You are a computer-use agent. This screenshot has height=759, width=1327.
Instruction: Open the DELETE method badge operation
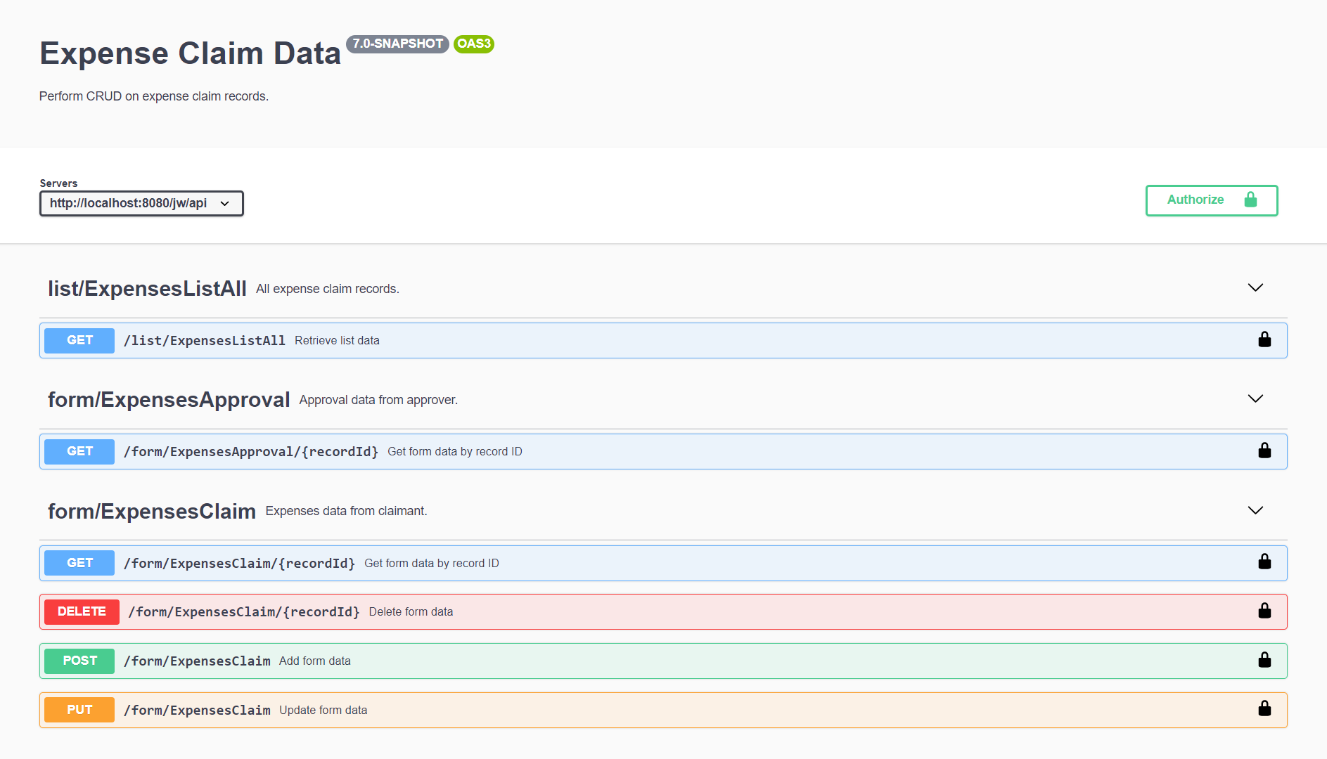(82, 612)
